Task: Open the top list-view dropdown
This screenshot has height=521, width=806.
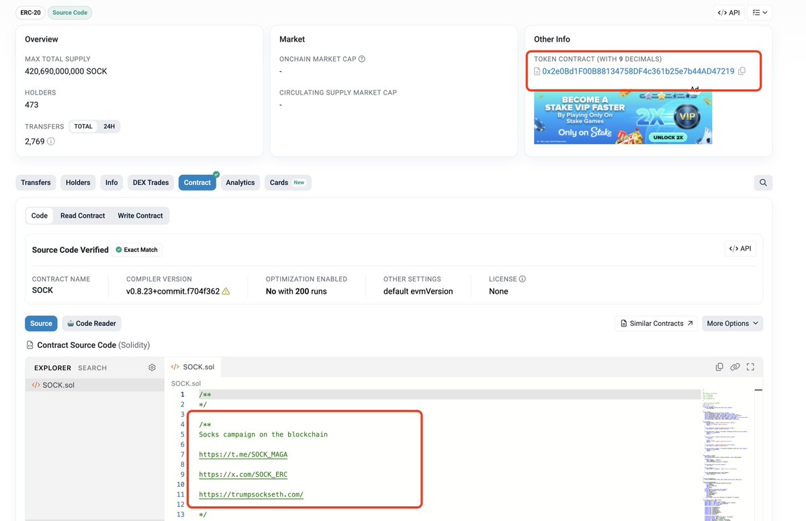Action: click(760, 13)
